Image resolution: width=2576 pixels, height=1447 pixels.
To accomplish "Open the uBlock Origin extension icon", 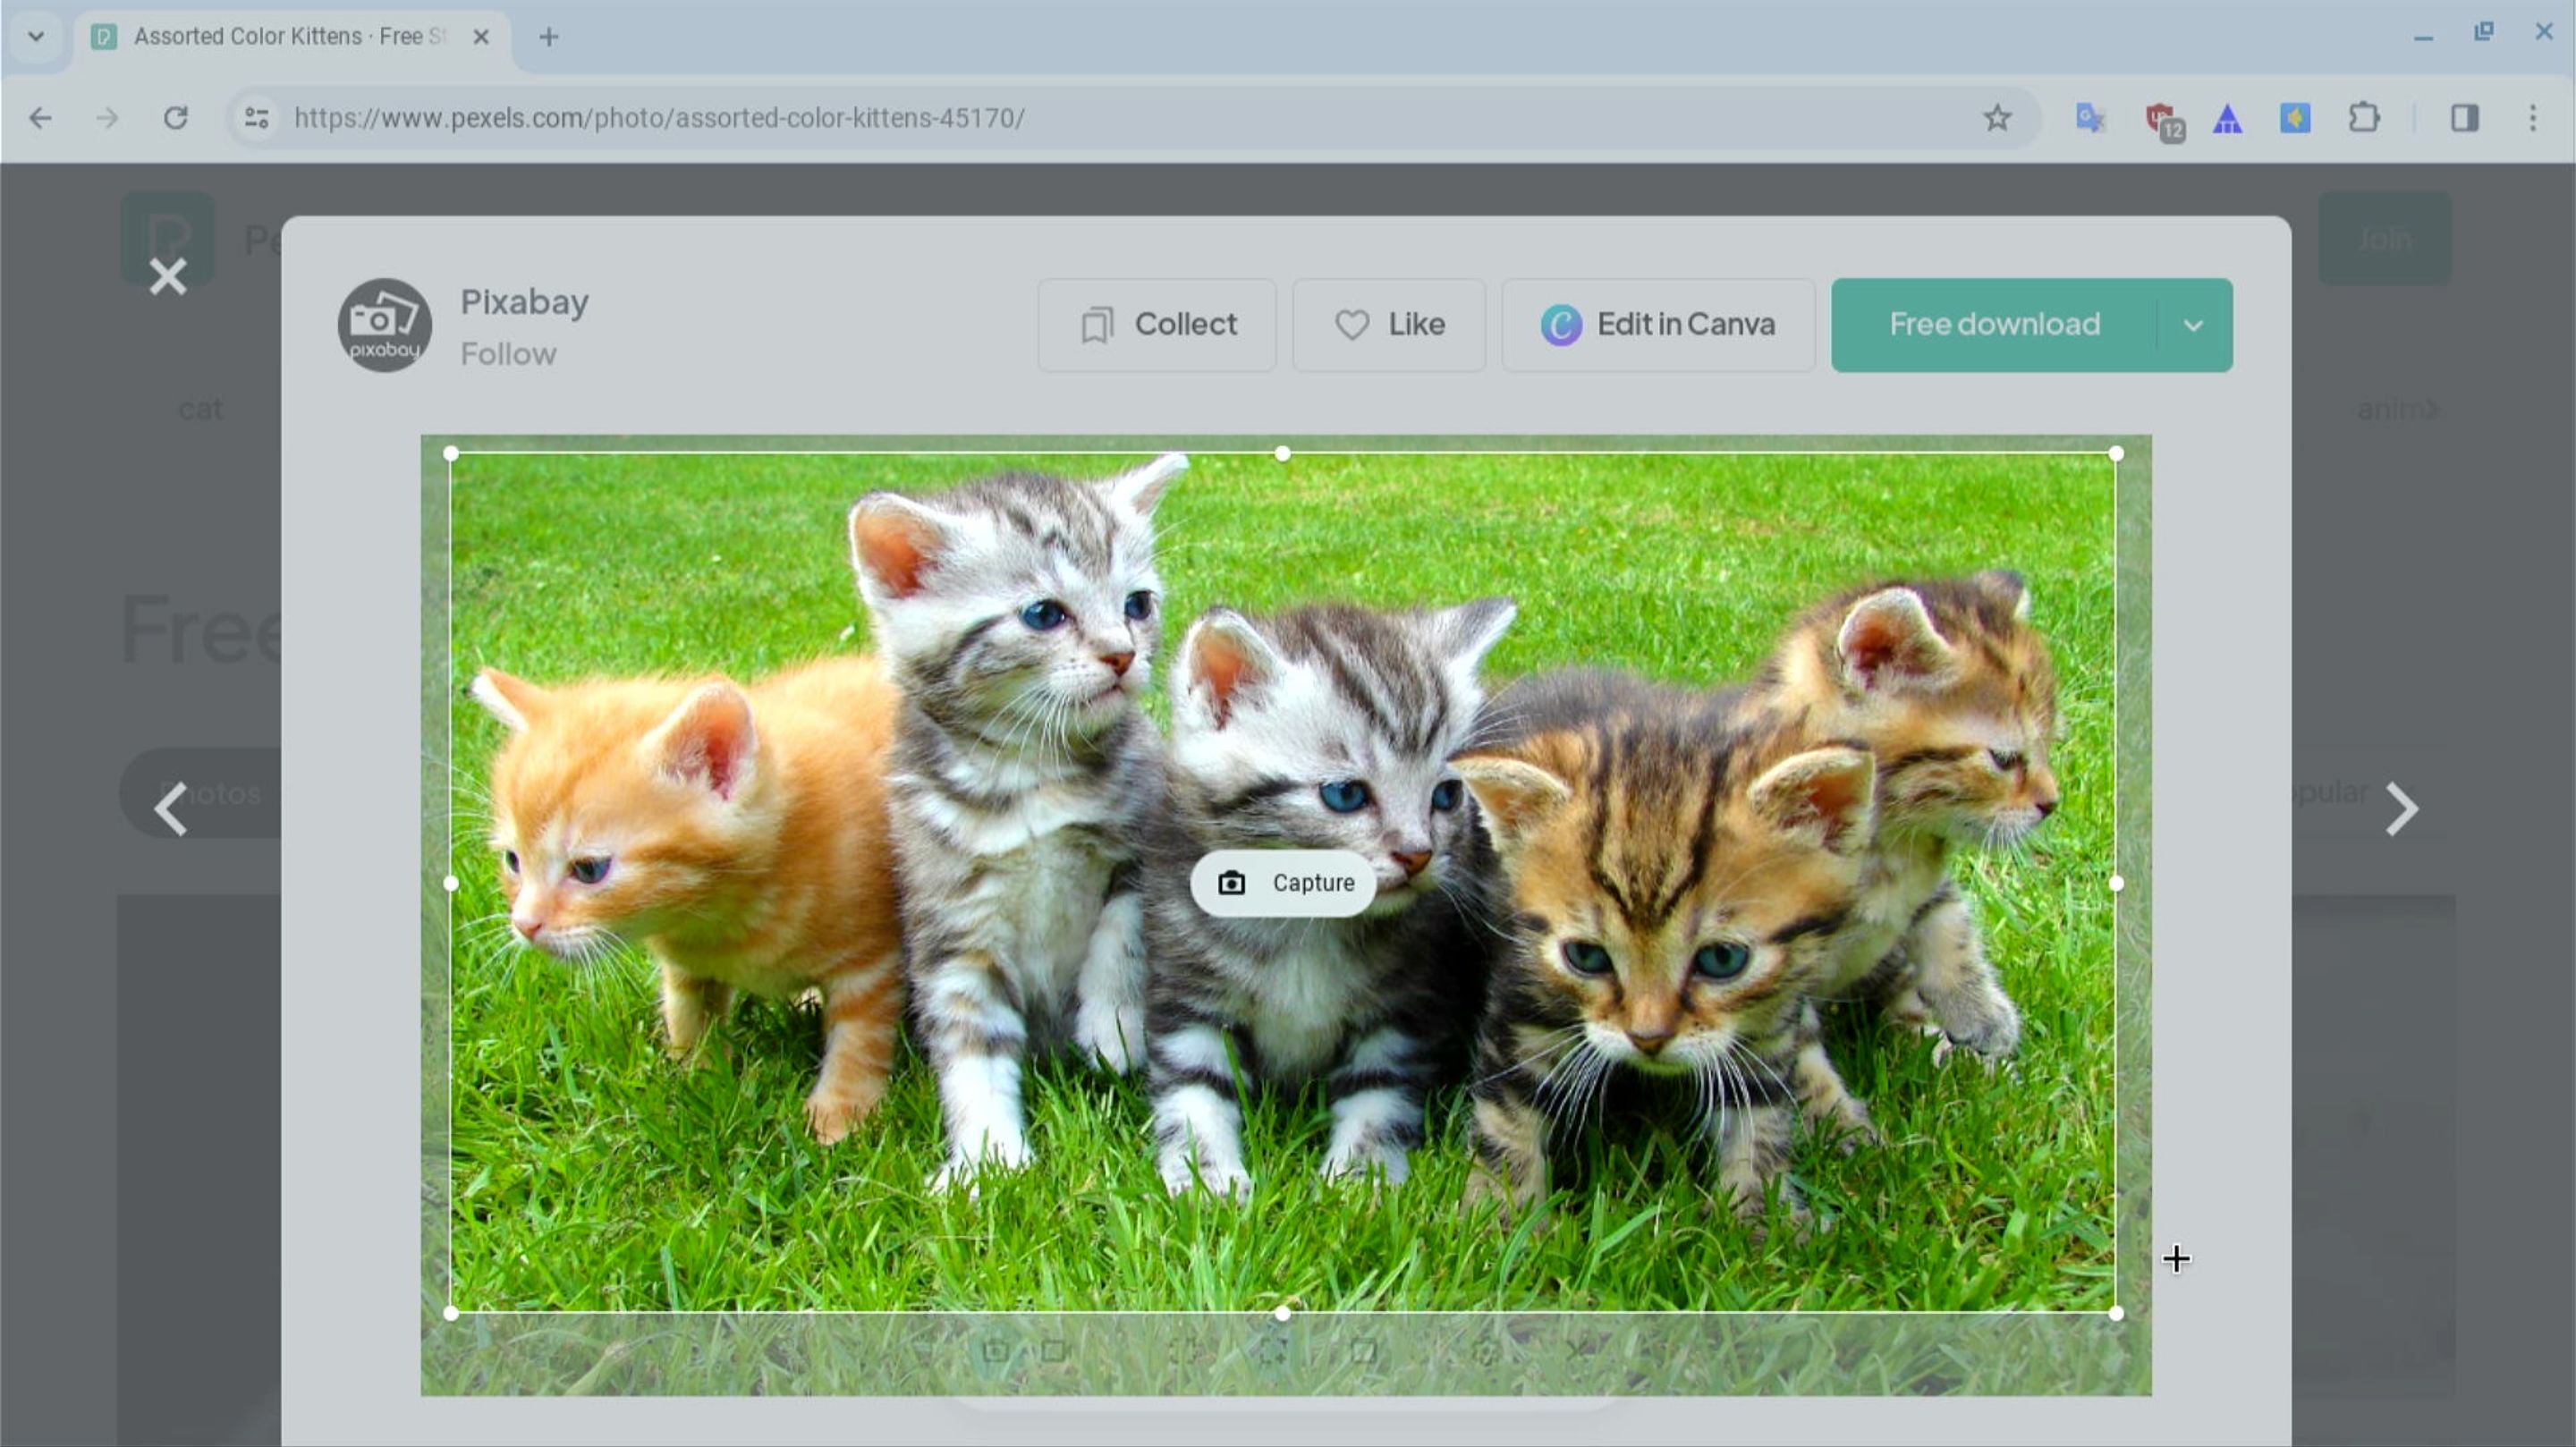I will tap(2162, 118).
